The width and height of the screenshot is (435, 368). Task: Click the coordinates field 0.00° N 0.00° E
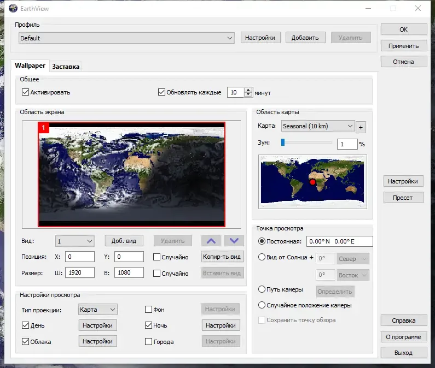click(x=340, y=241)
